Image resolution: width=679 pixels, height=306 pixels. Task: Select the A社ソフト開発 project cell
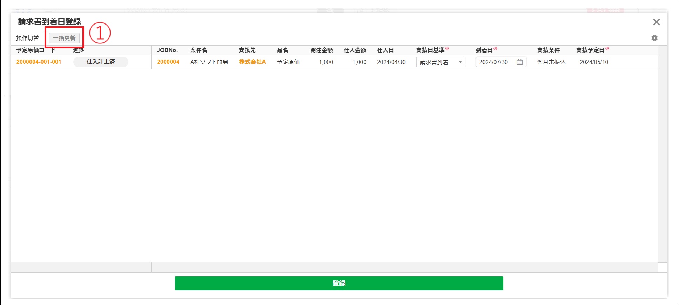(209, 62)
